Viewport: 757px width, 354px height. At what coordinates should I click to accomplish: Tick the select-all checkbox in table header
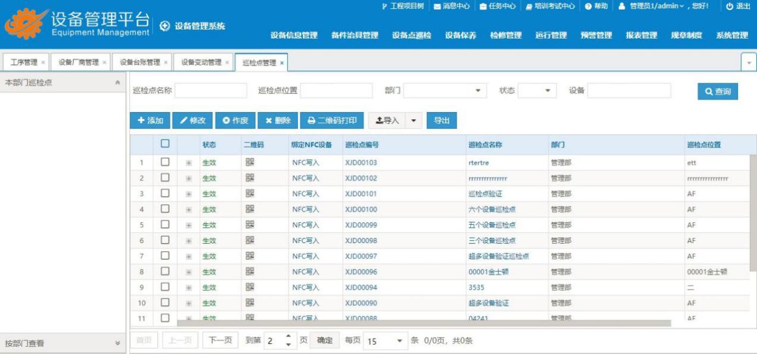click(x=165, y=144)
